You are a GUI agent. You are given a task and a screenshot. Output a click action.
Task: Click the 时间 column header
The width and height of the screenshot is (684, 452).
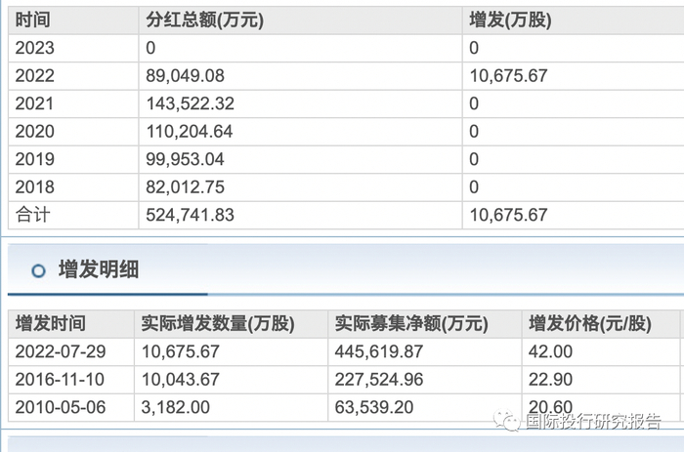click(33, 20)
